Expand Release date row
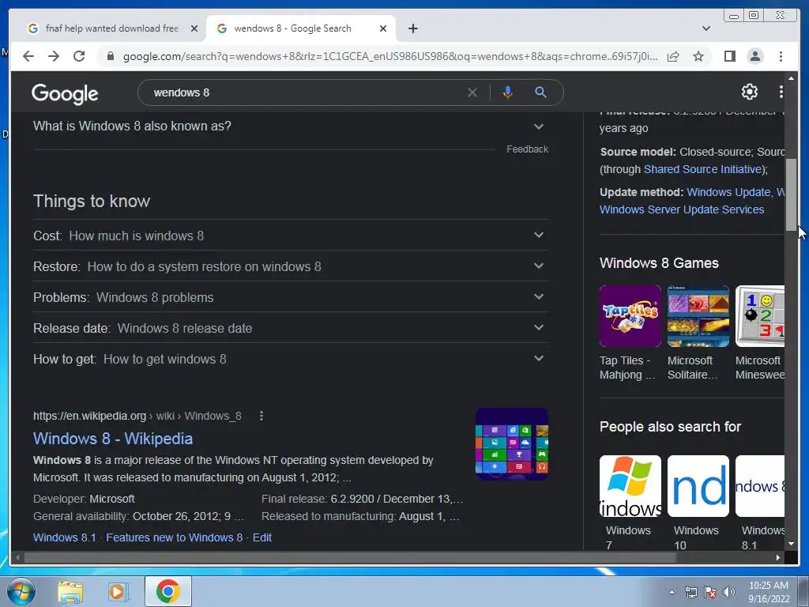Viewport: 809px width, 607px height. [290, 328]
